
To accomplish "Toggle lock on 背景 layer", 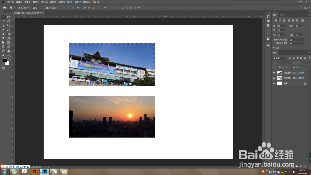I will click(305, 83).
